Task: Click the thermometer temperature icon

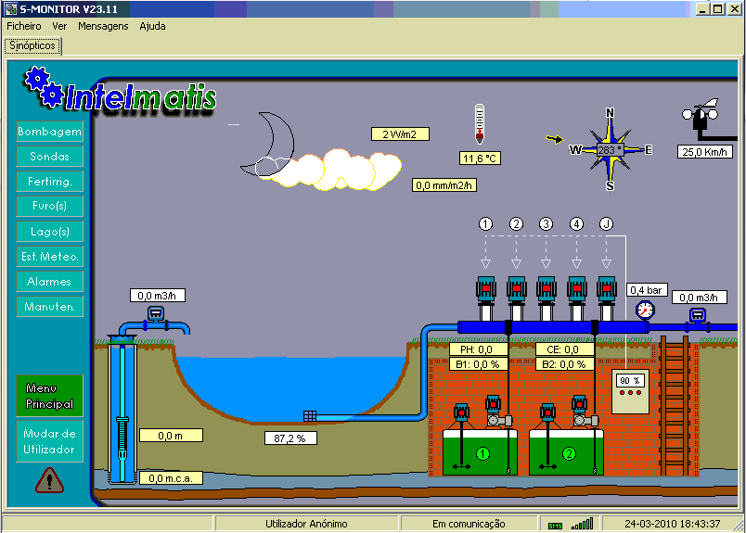Action: pyautogui.click(x=480, y=124)
